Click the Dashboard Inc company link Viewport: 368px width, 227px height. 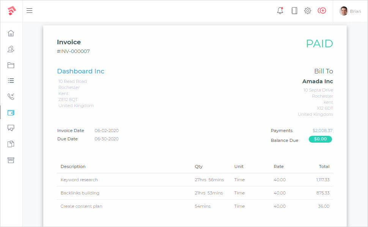click(80, 71)
